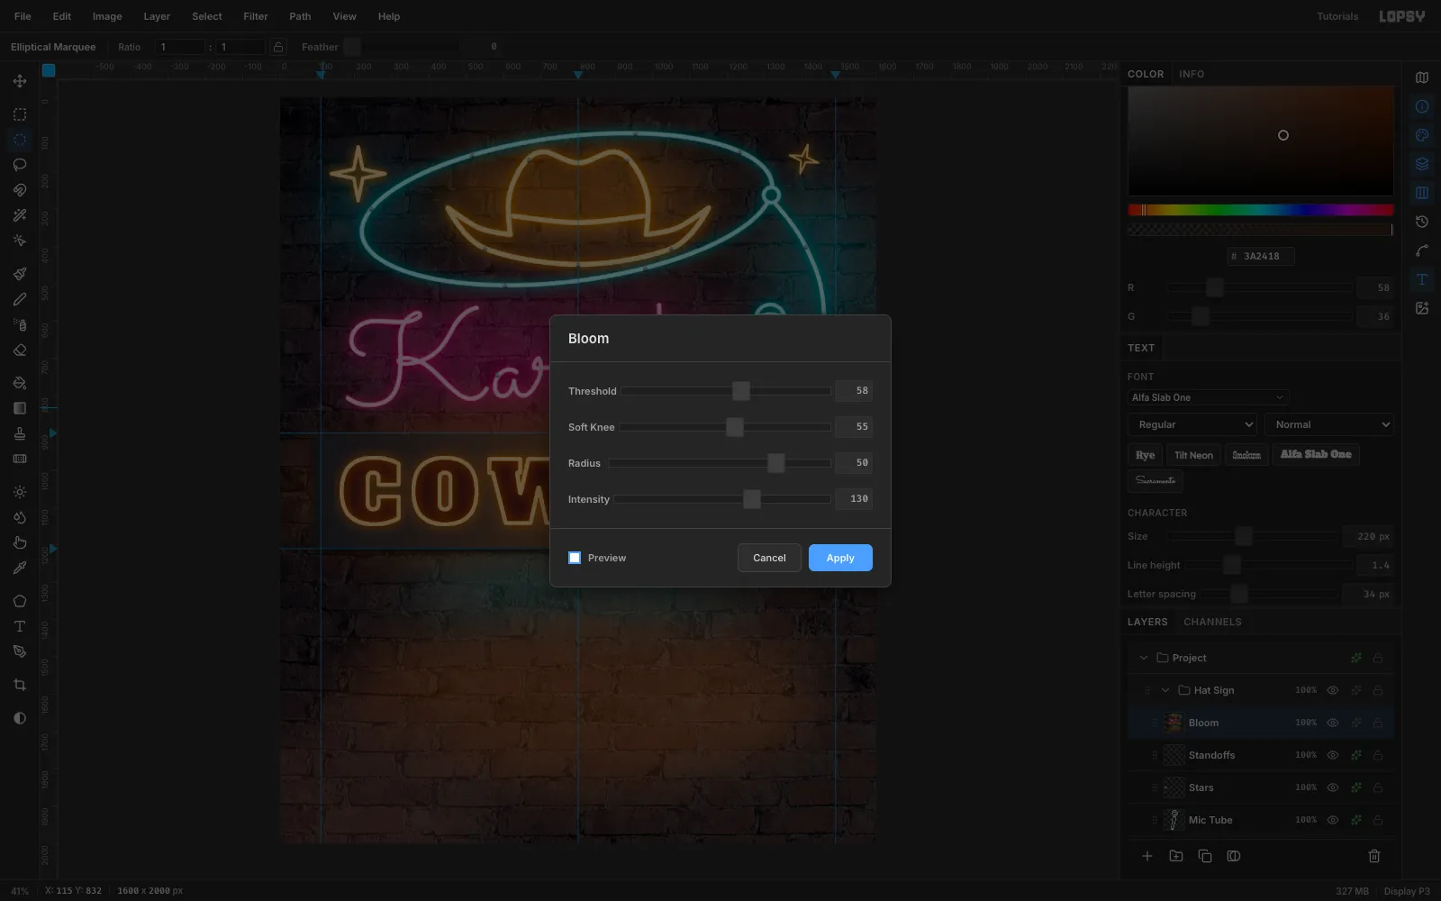
Task: Open the Layer menu
Action: 157,16
